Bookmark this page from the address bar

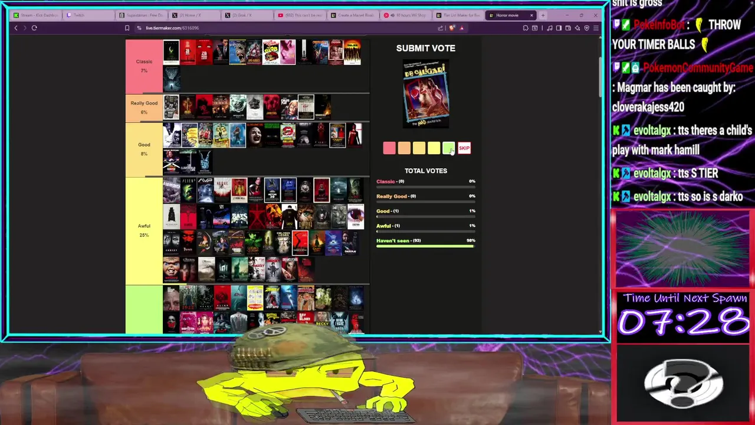[x=127, y=28]
